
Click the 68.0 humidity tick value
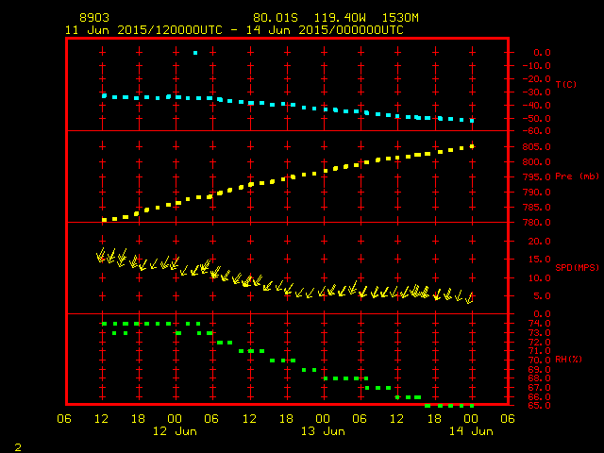(539, 378)
